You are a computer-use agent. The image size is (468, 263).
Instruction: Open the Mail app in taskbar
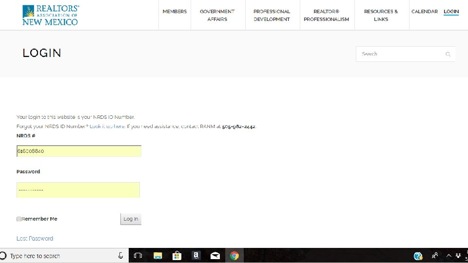pos(215,256)
